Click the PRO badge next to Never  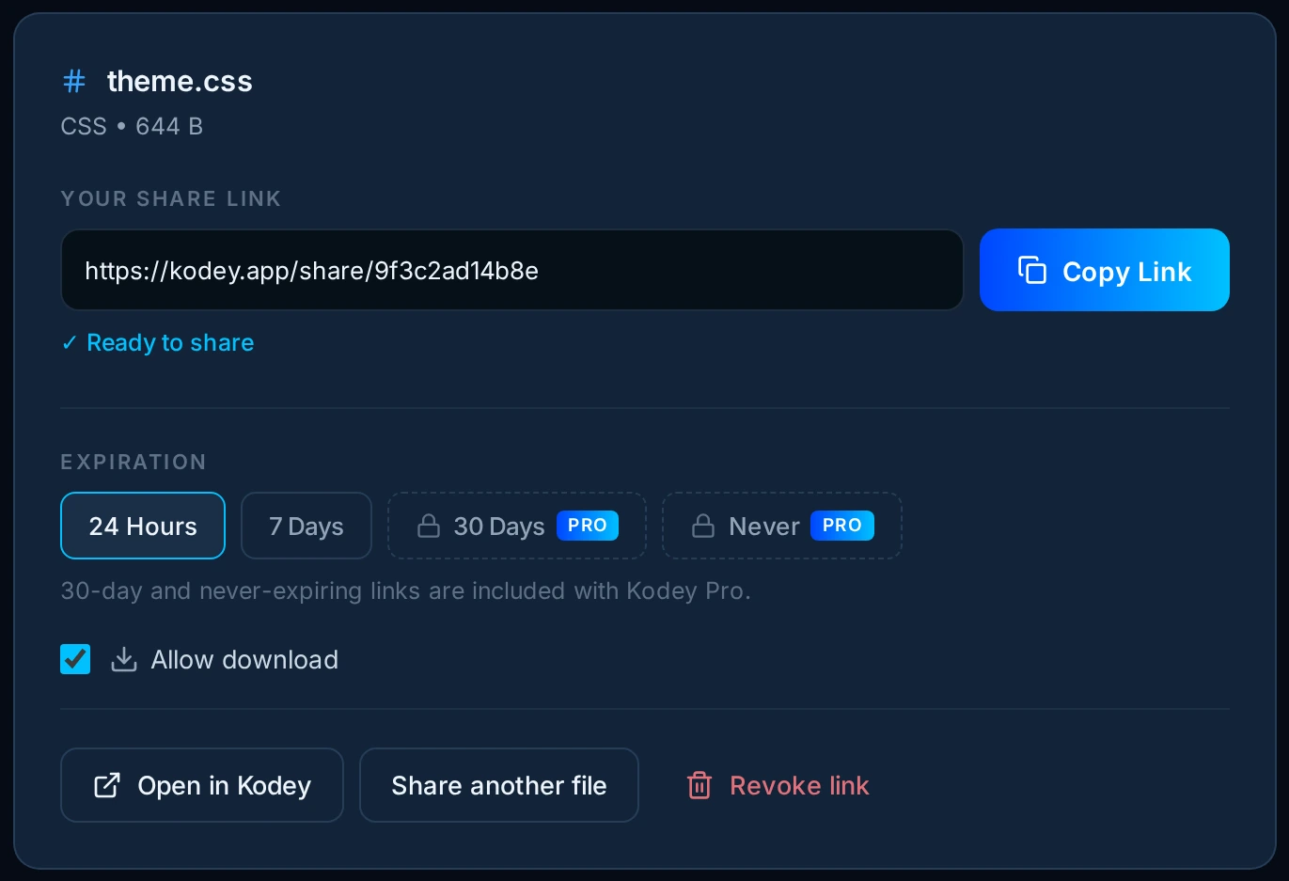click(x=842, y=526)
